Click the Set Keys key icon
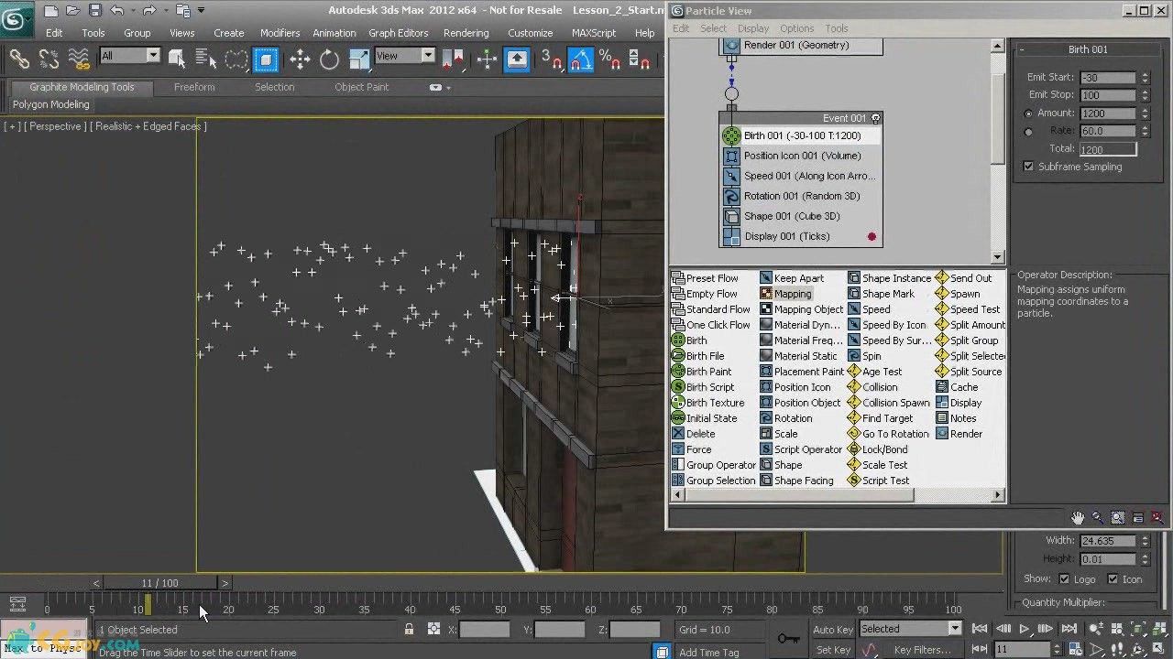 (x=788, y=638)
